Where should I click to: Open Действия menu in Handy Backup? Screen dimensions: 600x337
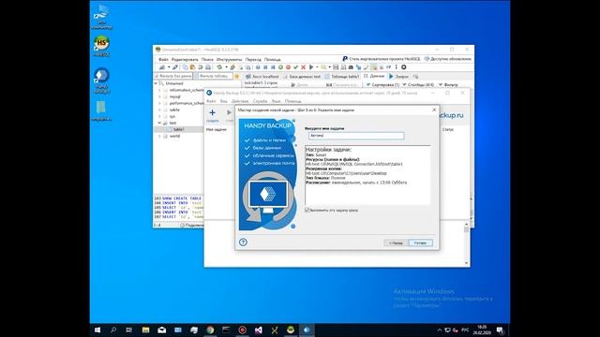tap(240, 101)
